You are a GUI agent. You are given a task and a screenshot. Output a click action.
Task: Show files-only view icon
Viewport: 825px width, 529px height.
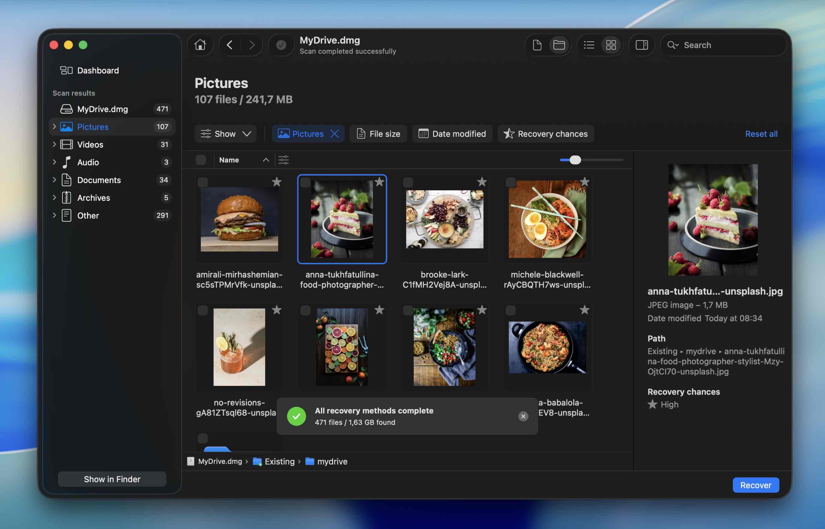537,45
